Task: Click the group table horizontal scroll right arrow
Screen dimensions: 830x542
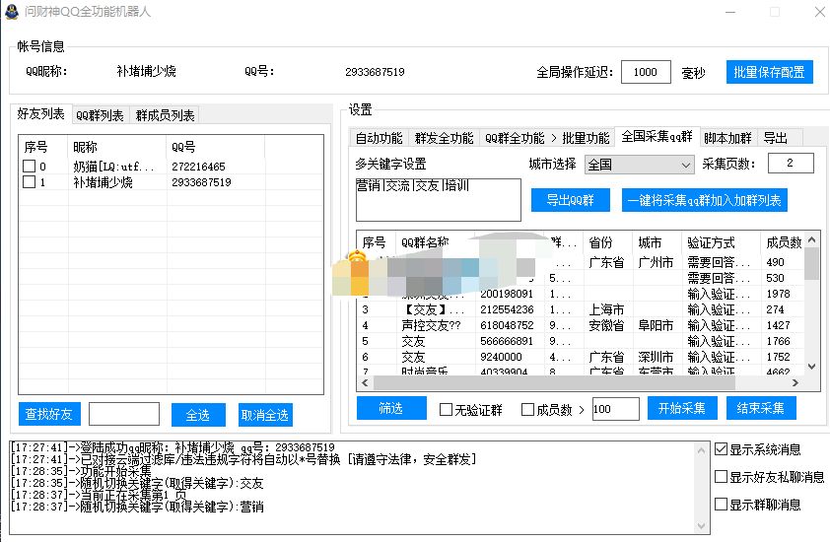Action: coord(795,382)
